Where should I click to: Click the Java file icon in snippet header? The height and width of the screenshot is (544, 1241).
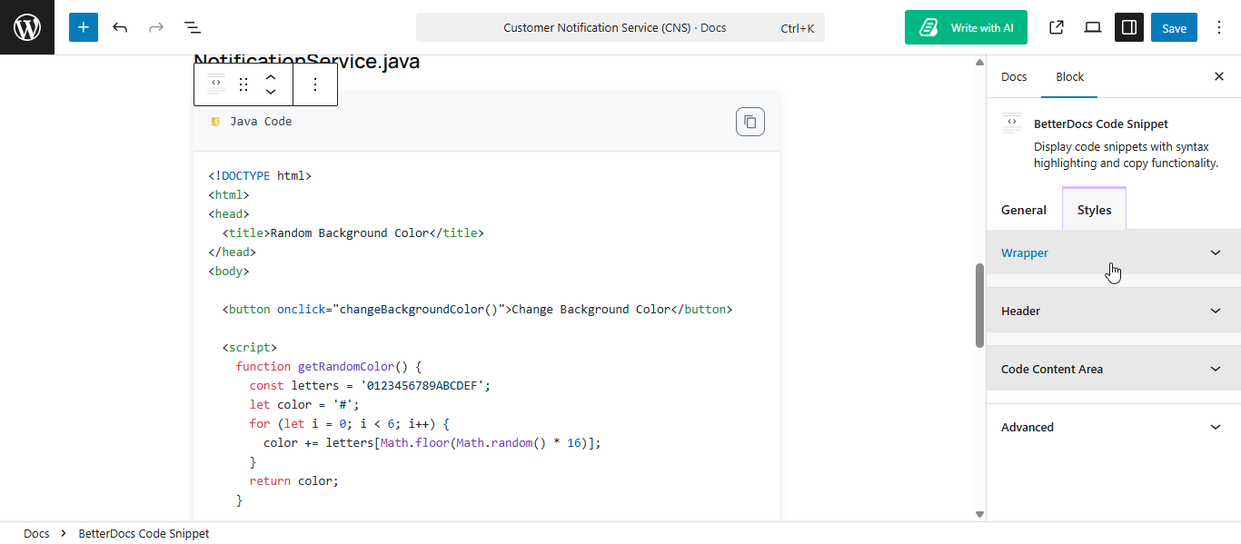coord(215,122)
